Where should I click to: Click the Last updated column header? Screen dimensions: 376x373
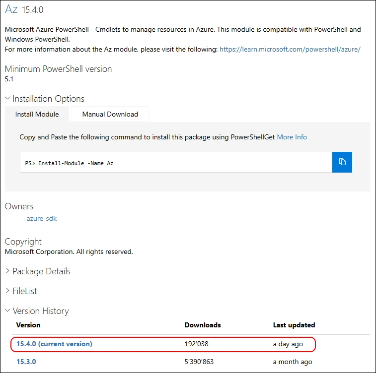tap(294, 325)
